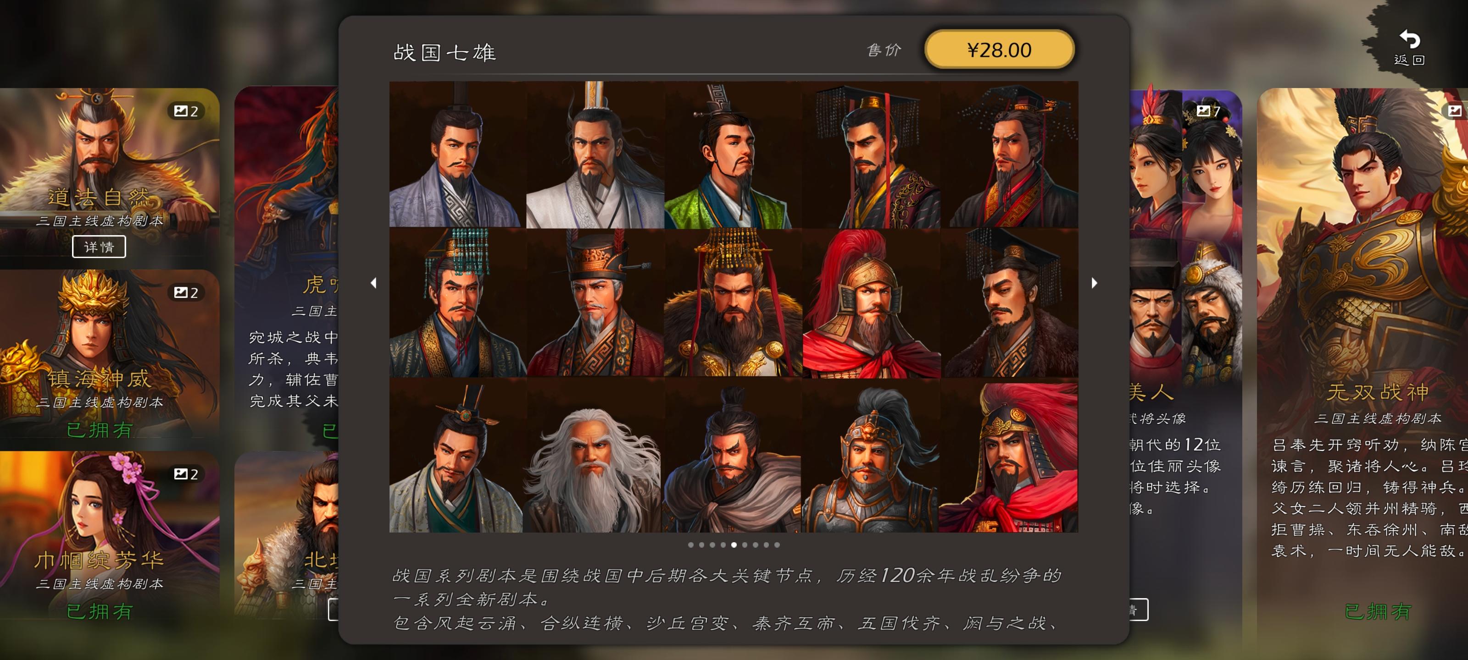This screenshot has height=660, width=1468.
Task: Open the 7-image badge on the 美人 card
Action: (1207, 111)
